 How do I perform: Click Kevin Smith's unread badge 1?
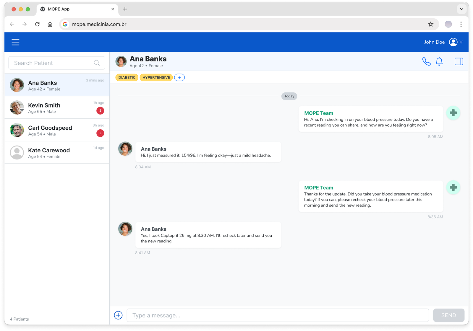tap(100, 111)
